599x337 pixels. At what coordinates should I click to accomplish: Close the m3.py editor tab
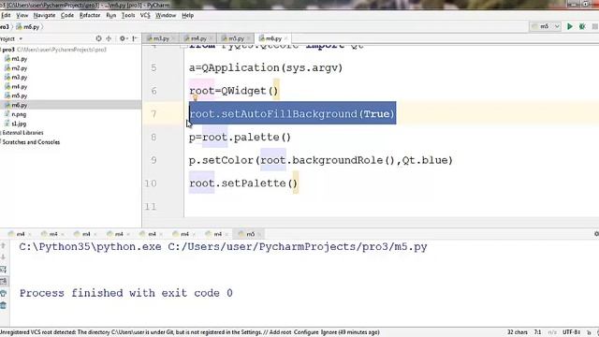point(173,38)
